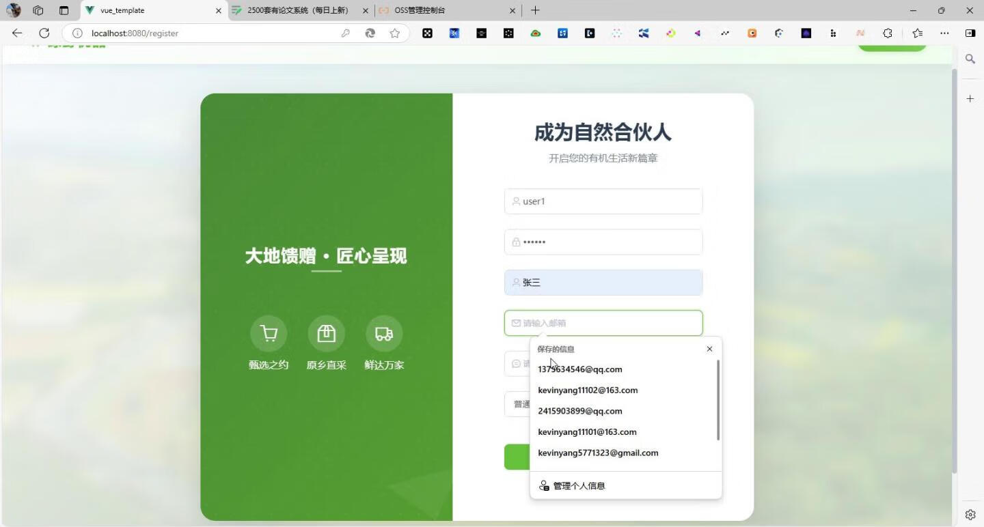The height and width of the screenshot is (527, 984).
Task: Switch to the OSS管理控制台 tab
Action: click(x=448, y=10)
